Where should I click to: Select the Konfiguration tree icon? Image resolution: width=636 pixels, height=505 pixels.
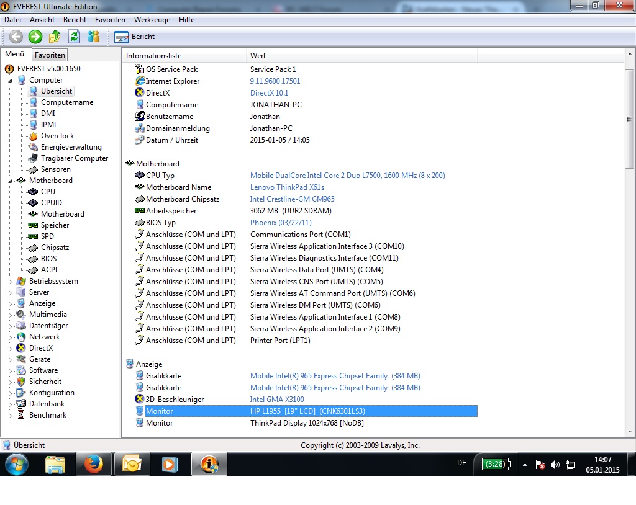click(x=21, y=393)
